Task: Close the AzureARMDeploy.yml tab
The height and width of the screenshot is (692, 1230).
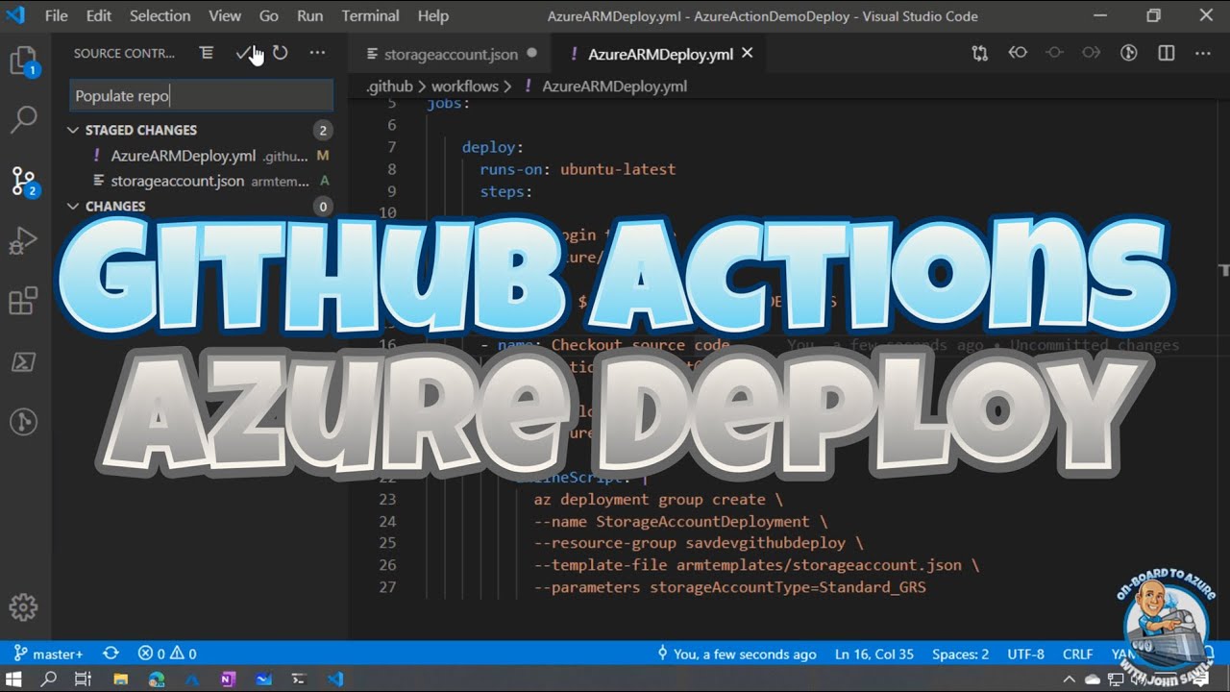Action: point(748,54)
